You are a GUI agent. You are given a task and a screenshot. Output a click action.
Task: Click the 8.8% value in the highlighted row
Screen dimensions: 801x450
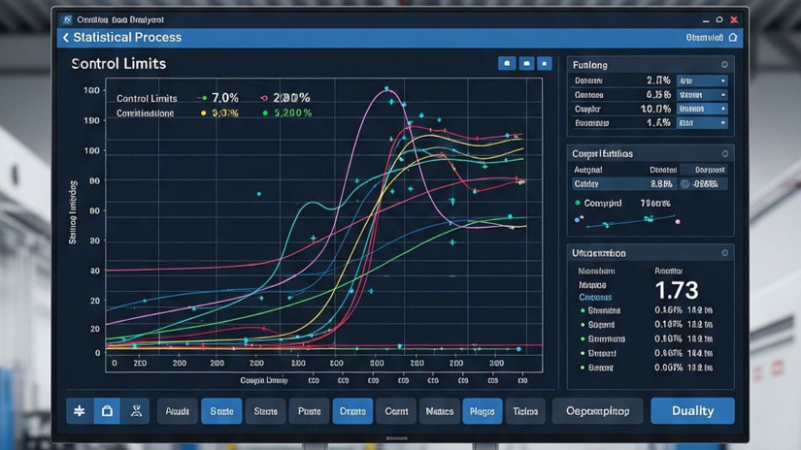tap(661, 184)
